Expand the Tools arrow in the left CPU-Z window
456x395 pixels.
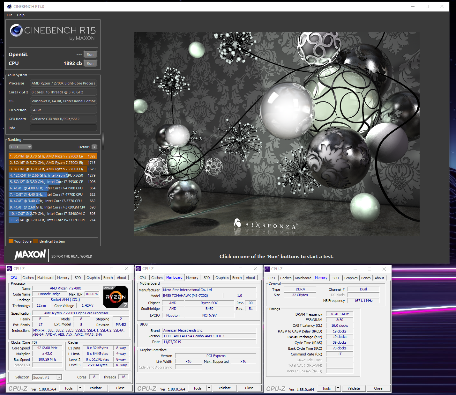click(80, 388)
